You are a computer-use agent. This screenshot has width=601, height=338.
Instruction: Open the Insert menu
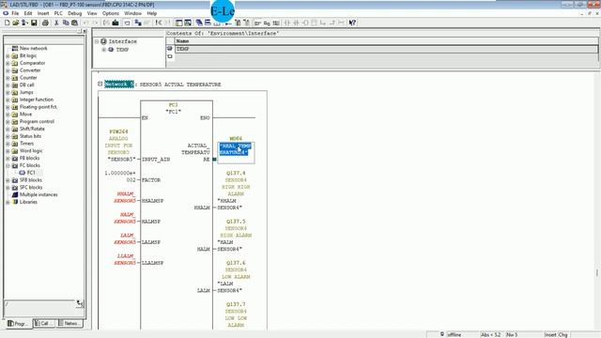click(43, 13)
